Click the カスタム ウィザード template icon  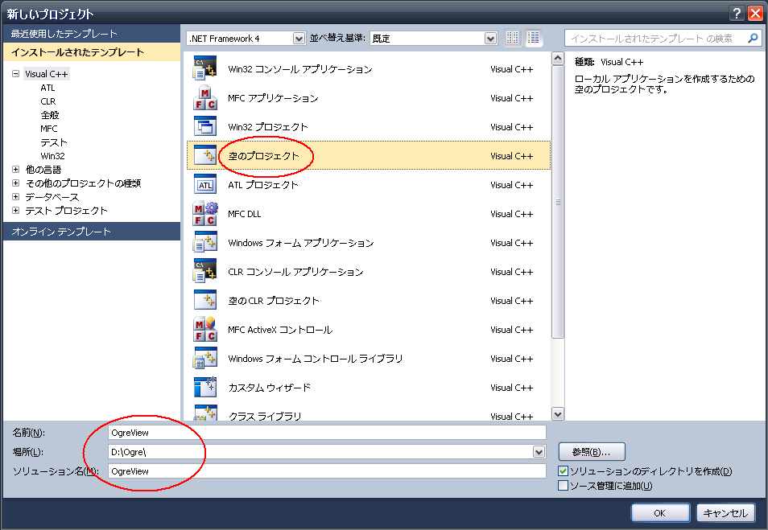(x=204, y=387)
